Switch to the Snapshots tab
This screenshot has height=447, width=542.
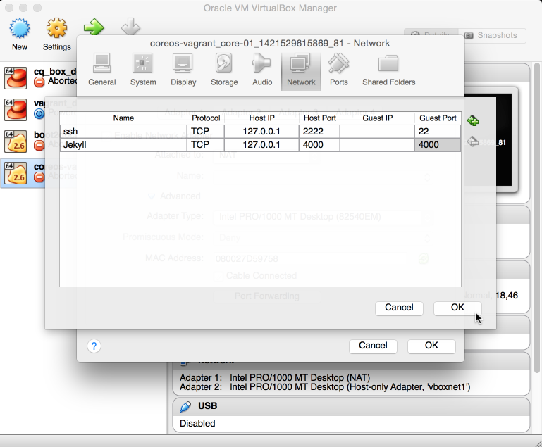[491, 35]
